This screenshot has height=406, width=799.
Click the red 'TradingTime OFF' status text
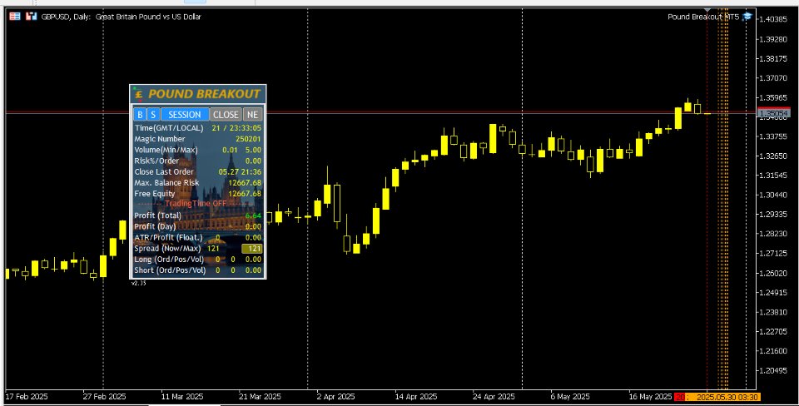tap(195, 204)
